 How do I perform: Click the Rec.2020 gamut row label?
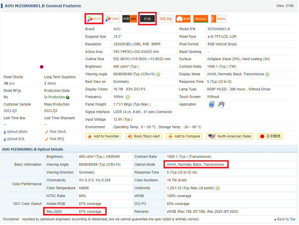click(54, 212)
